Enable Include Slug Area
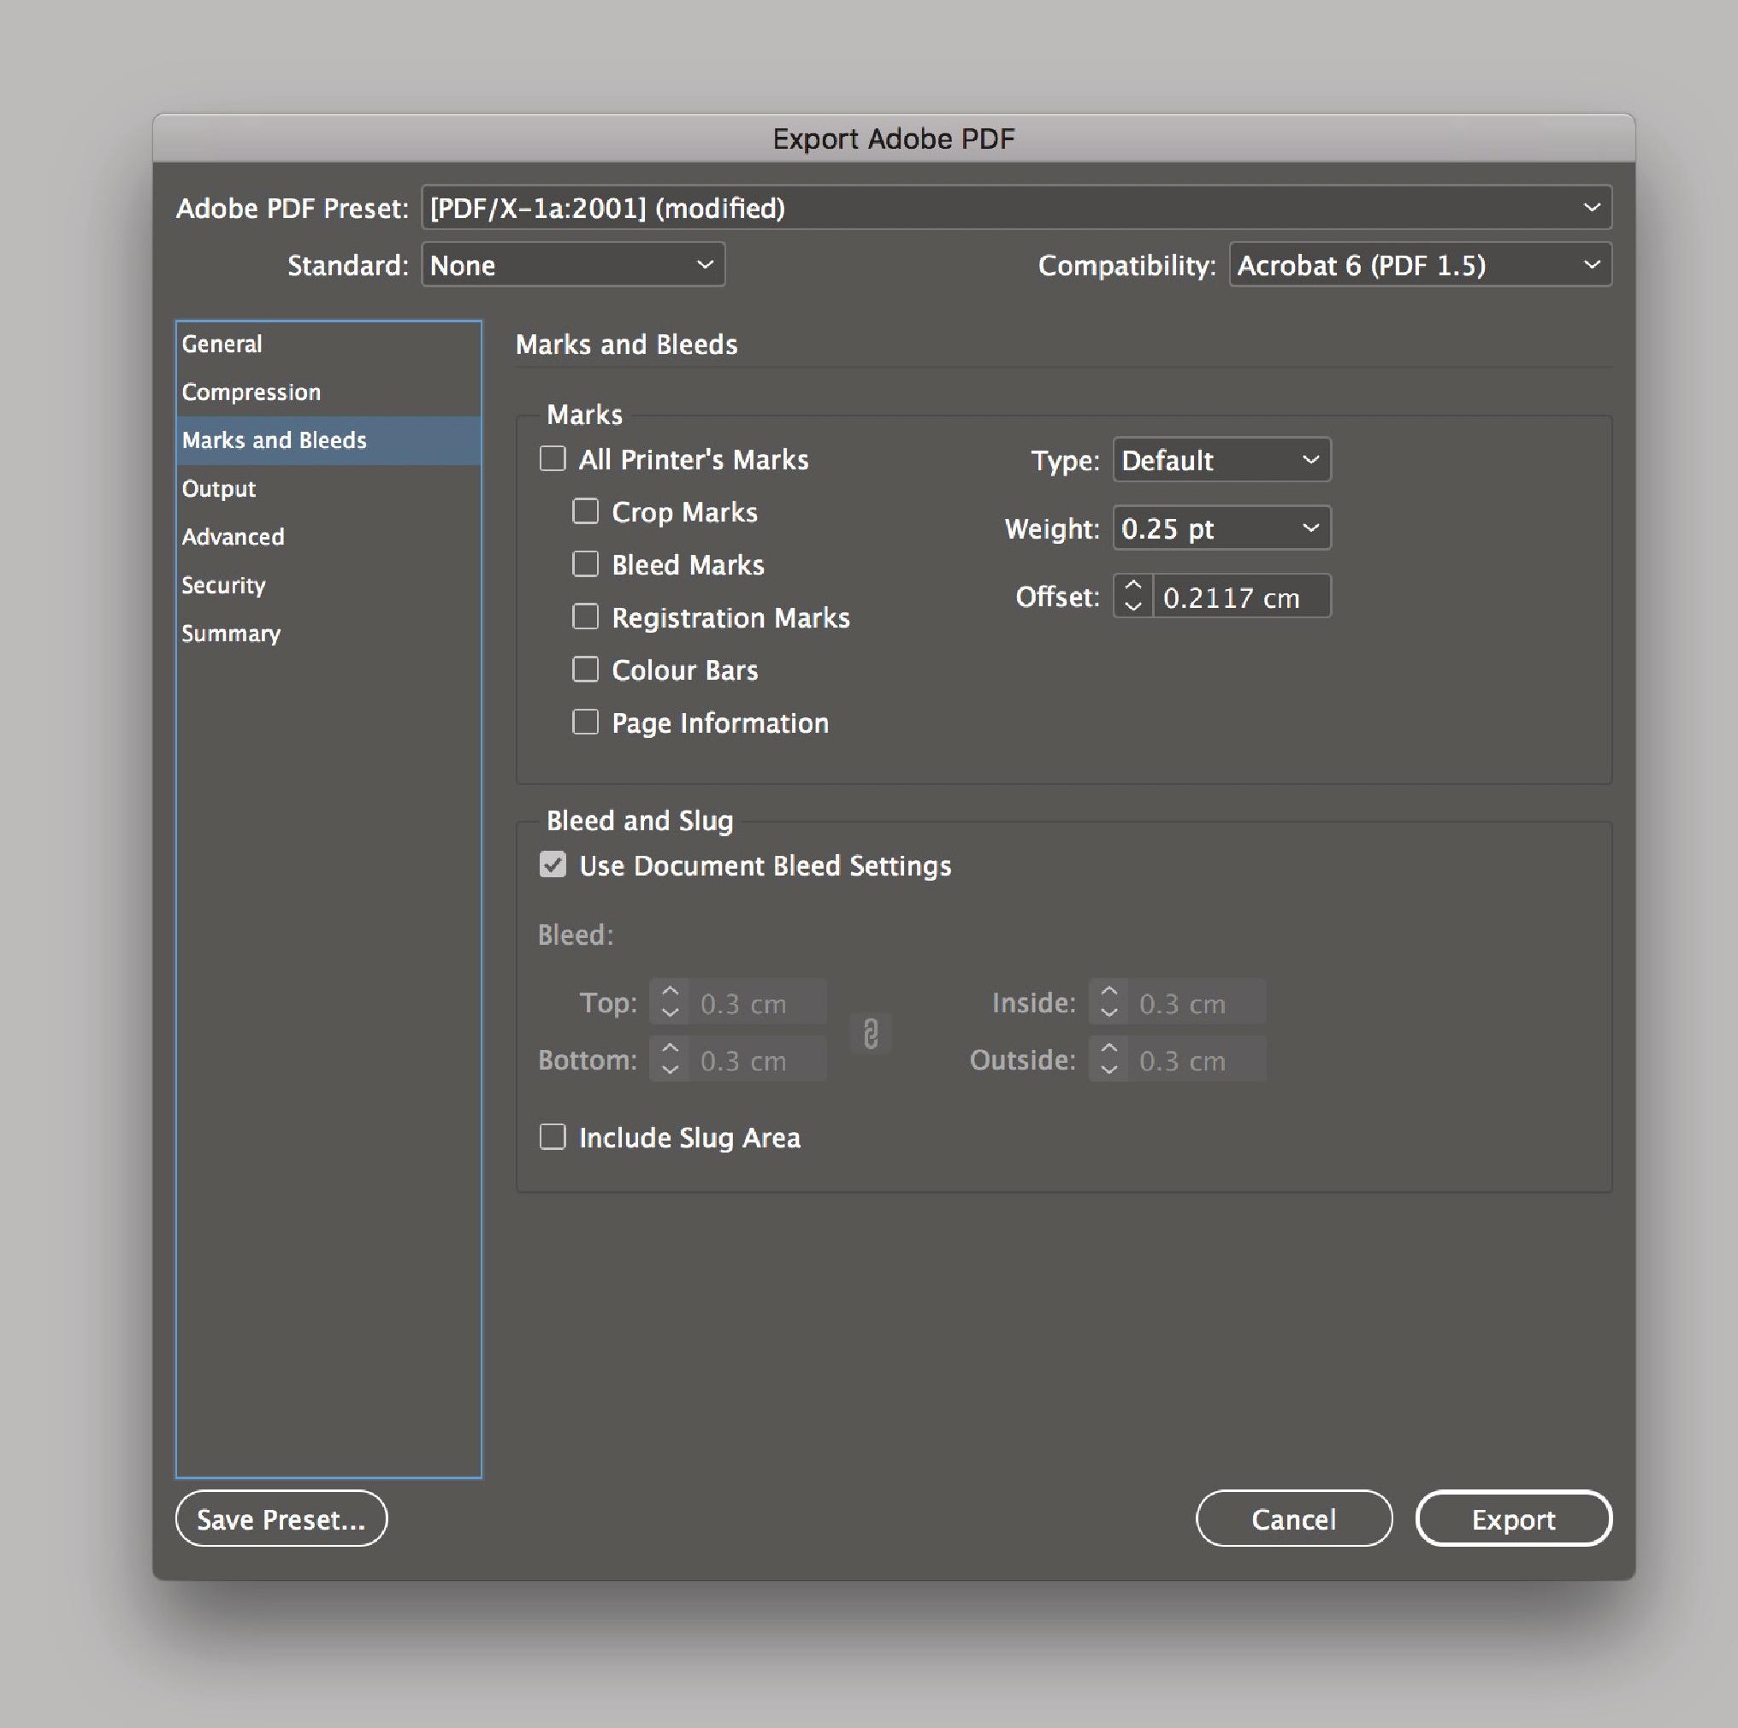The width and height of the screenshot is (1738, 1728). tap(553, 1136)
